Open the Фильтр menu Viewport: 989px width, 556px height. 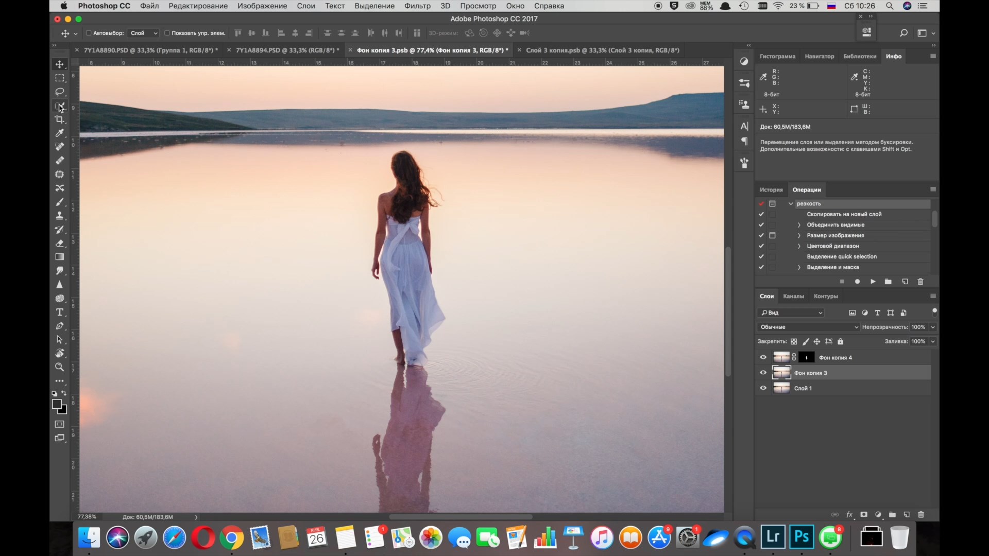click(x=417, y=6)
